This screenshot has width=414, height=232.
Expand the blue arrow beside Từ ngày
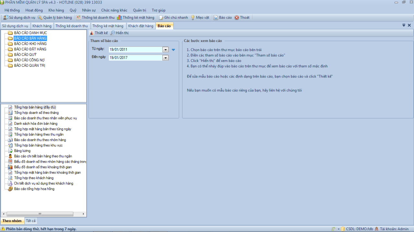173,50
